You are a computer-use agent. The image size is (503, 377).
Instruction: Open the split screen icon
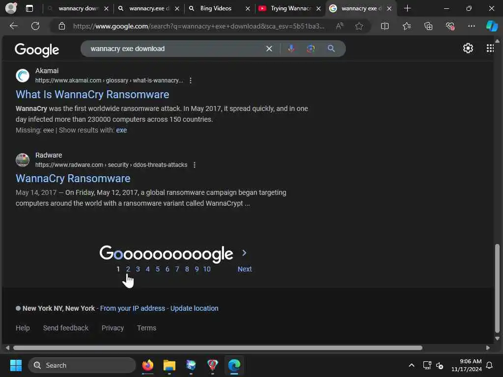(x=385, y=27)
